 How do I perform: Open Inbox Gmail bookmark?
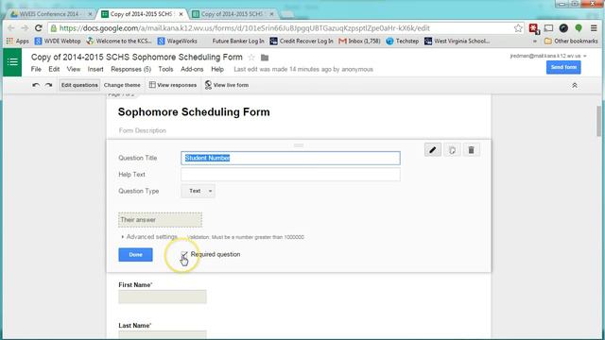point(359,41)
